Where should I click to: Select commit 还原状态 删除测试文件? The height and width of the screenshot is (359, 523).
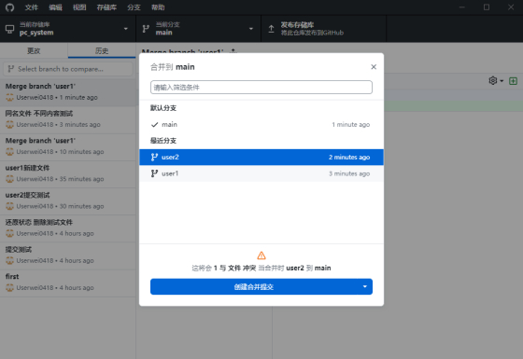(67, 228)
